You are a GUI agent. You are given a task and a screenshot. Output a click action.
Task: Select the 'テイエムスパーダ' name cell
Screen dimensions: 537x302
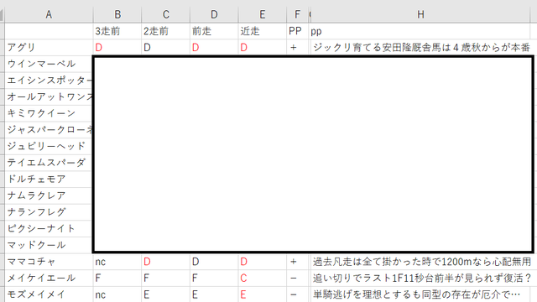49,162
